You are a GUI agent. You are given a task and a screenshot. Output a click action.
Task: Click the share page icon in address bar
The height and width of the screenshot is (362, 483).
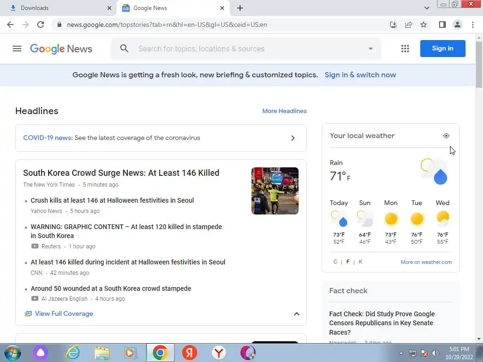[408, 25]
